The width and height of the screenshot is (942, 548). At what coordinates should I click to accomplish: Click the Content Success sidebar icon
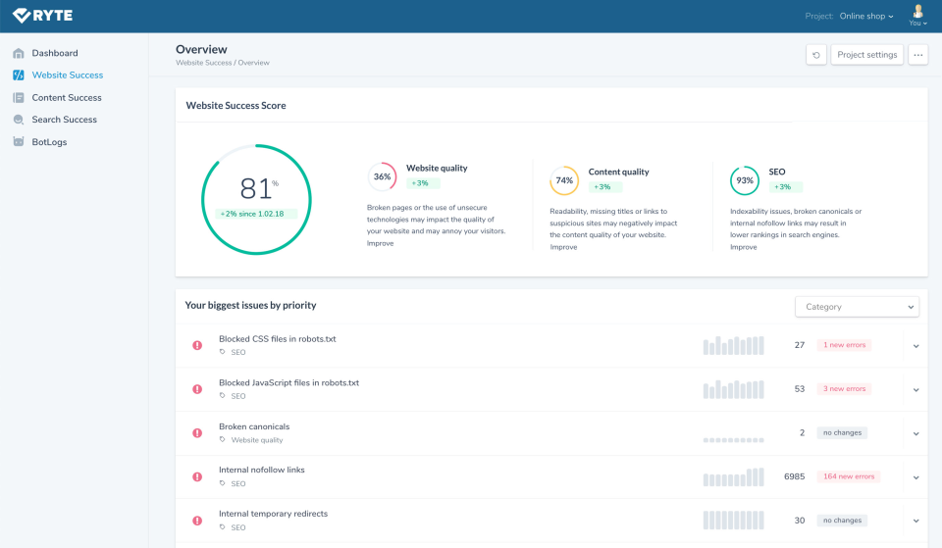click(x=19, y=98)
